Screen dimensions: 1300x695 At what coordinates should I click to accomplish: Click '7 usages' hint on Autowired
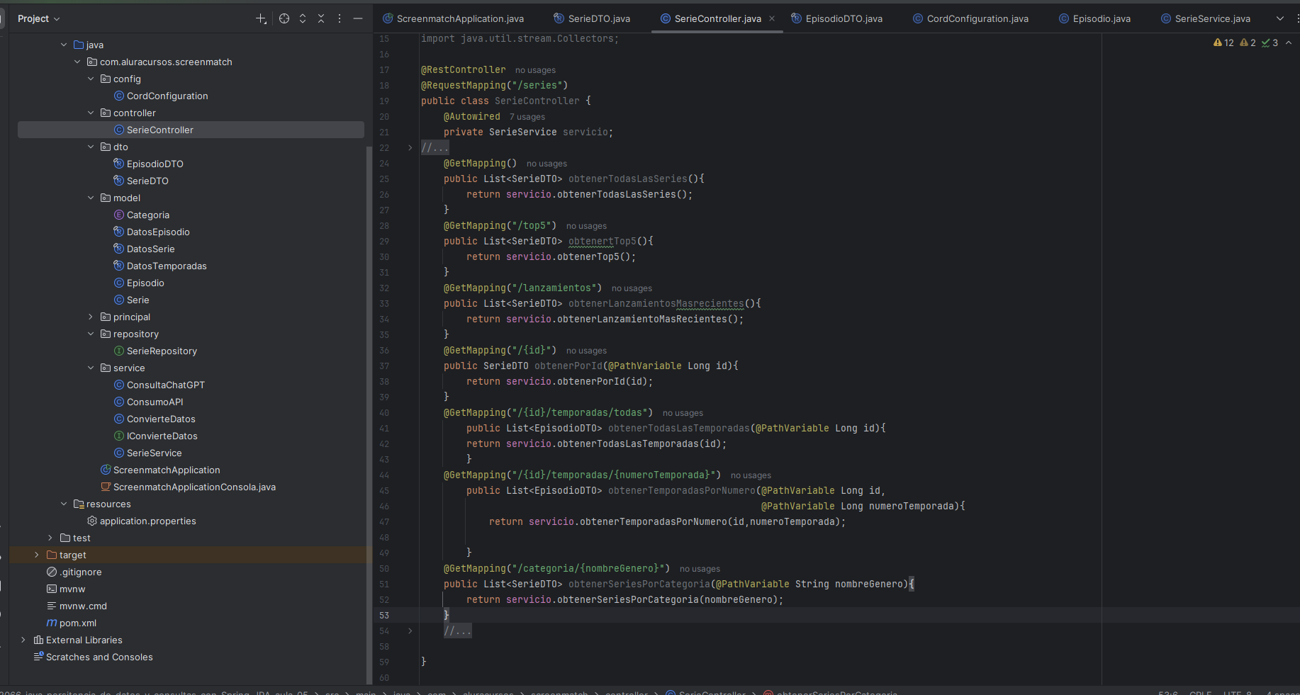pyautogui.click(x=527, y=117)
